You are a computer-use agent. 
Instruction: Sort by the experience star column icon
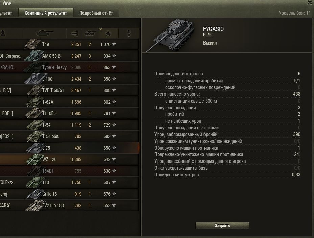tap(108, 33)
